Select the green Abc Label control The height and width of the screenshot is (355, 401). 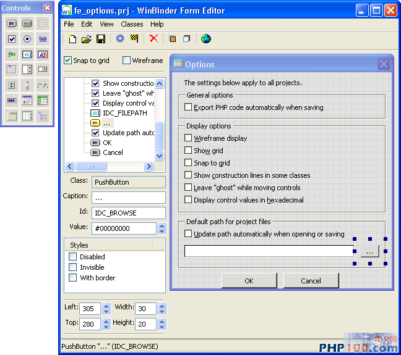12,54
